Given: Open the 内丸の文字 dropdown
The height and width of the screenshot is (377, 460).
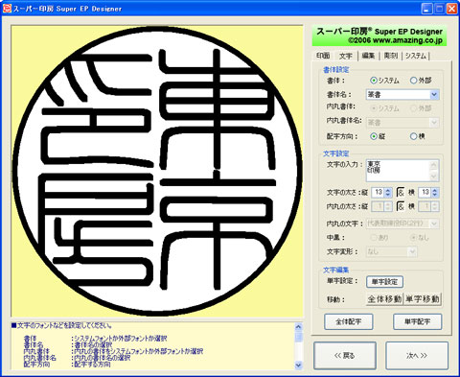Looking at the screenshot, I should click(434, 224).
